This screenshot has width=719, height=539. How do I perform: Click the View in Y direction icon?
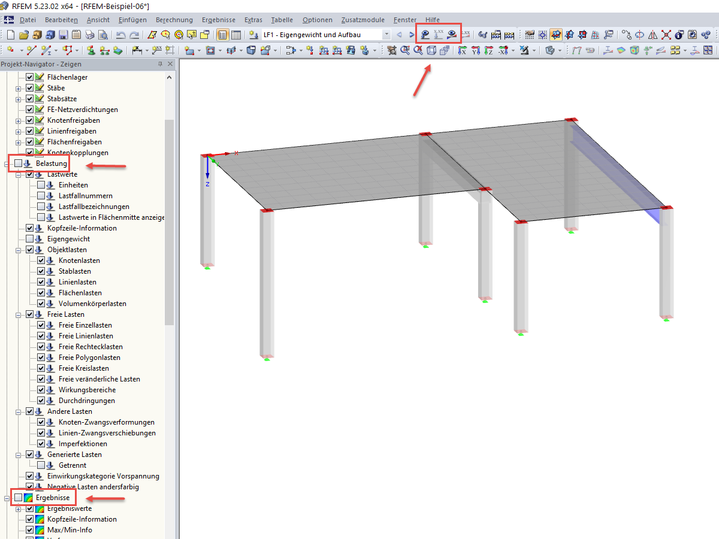476,50
